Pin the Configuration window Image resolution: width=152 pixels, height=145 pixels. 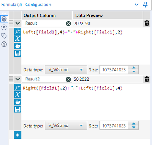145,5
